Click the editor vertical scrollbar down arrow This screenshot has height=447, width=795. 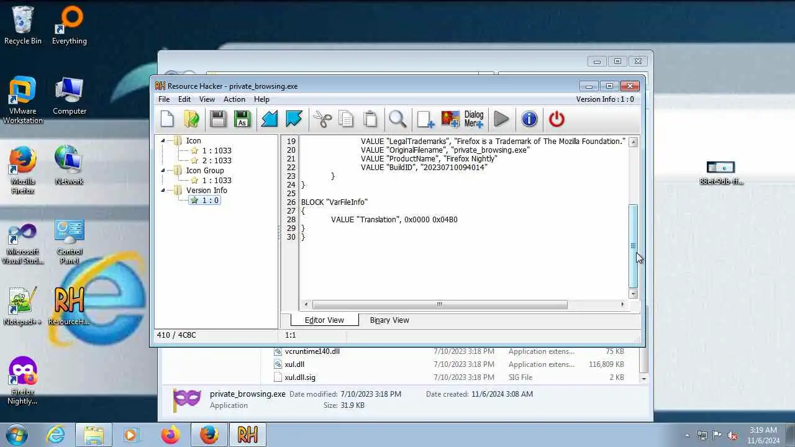point(634,294)
